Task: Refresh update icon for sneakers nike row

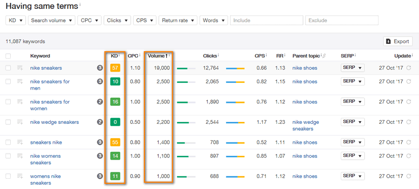Action: (409, 142)
